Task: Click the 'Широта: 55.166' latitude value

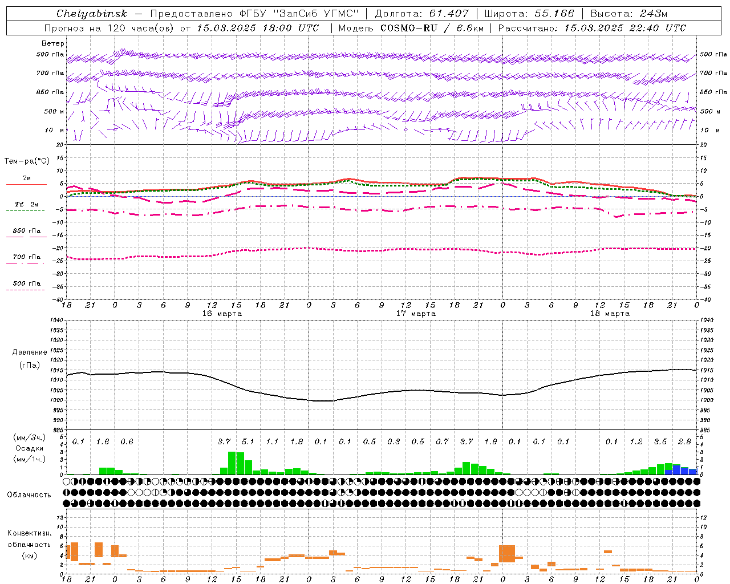Action: (529, 14)
